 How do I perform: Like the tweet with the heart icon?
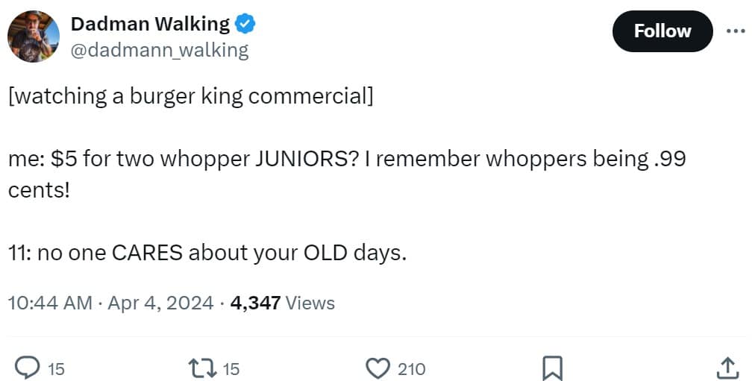coord(378,368)
